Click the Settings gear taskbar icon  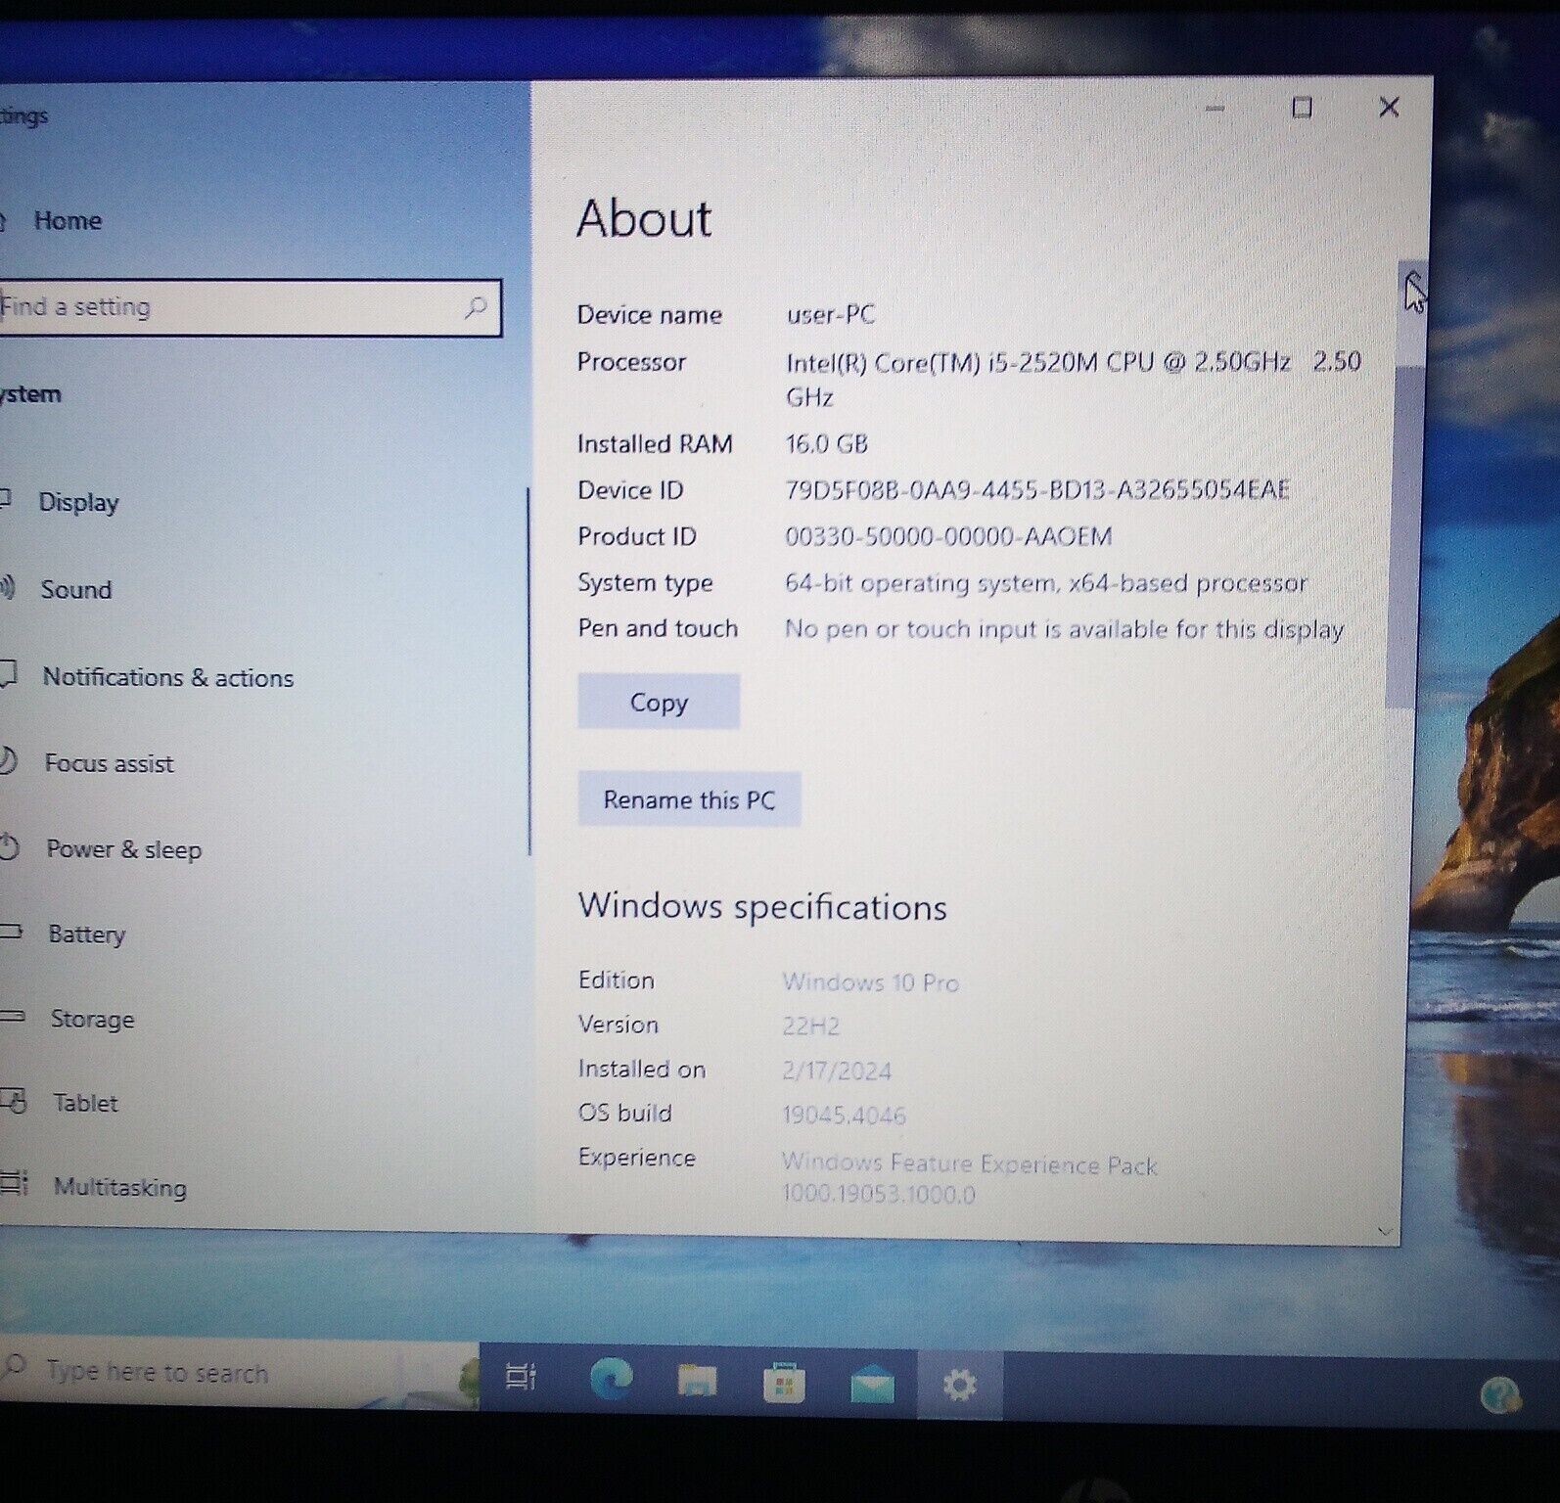pyautogui.click(x=959, y=1385)
